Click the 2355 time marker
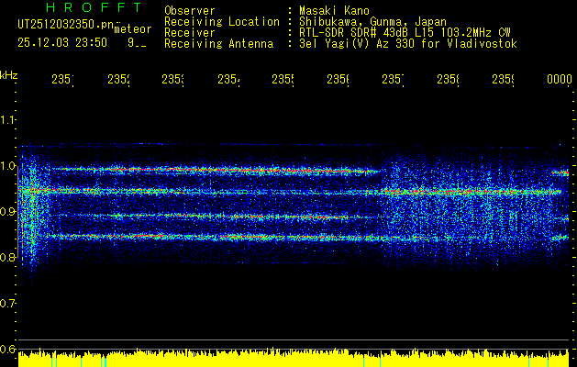The image size is (577, 367). 283,79
